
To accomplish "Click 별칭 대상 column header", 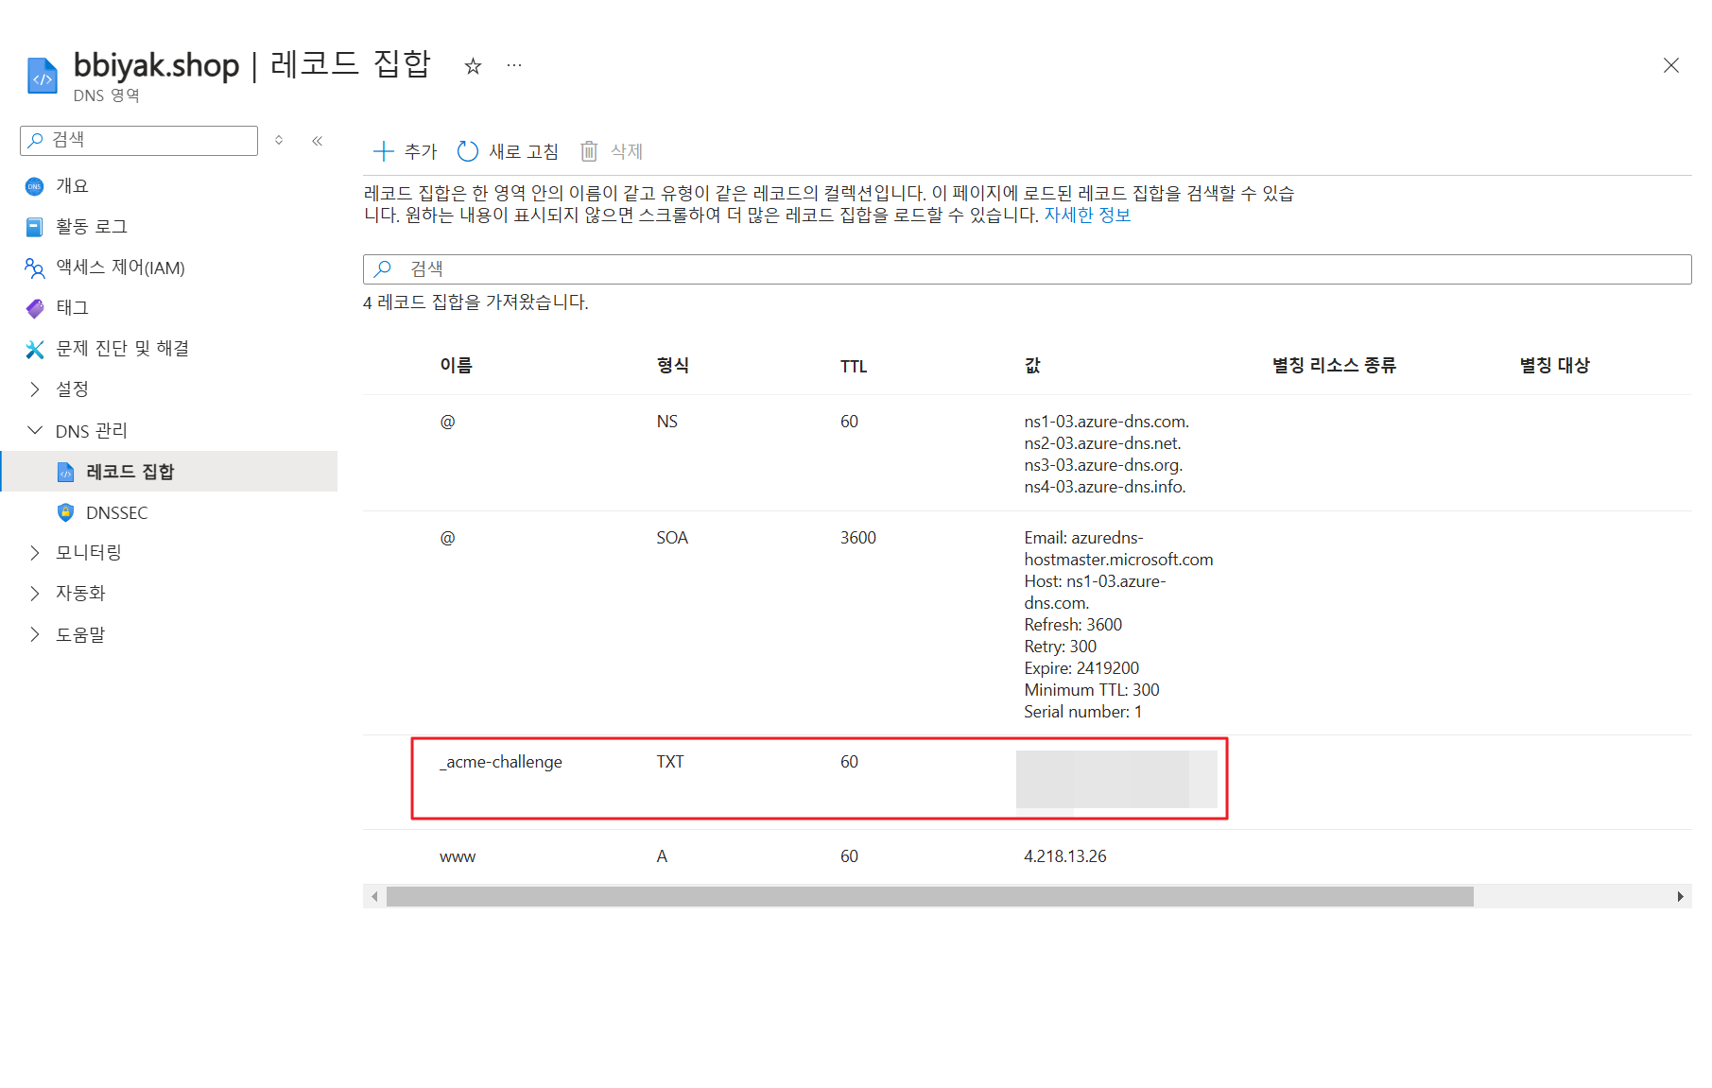I will [1555, 366].
